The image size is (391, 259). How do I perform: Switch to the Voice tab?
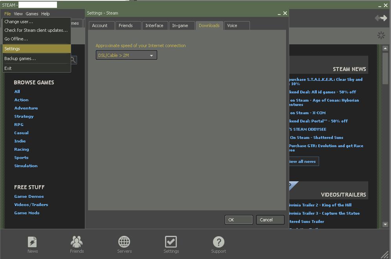[x=237, y=26]
